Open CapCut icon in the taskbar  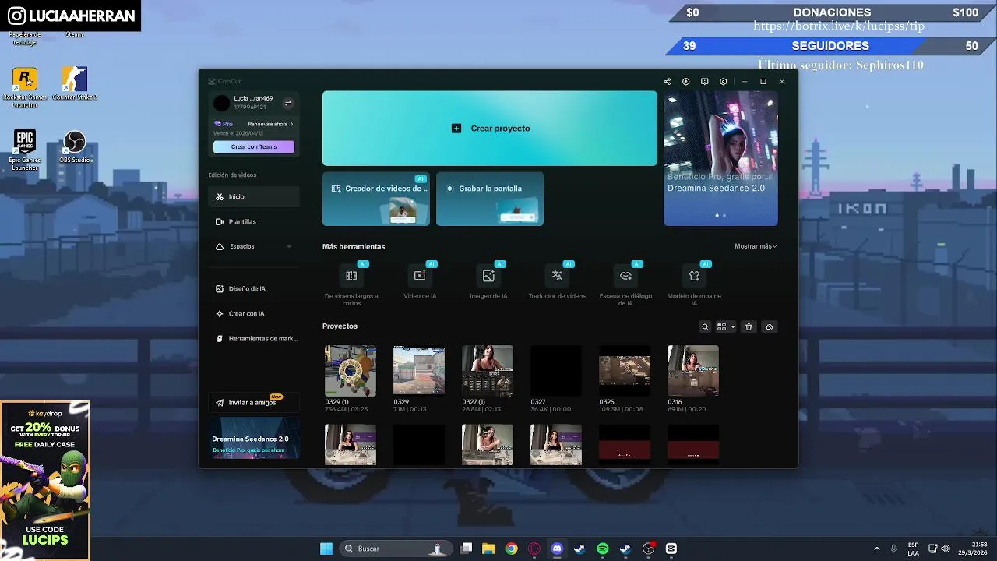click(671, 549)
